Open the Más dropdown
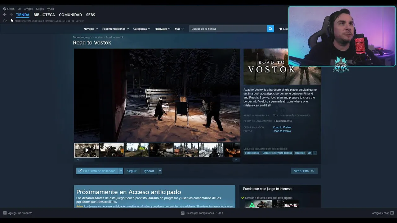Image resolution: width=397 pixels, height=223 pixels. (179, 29)
